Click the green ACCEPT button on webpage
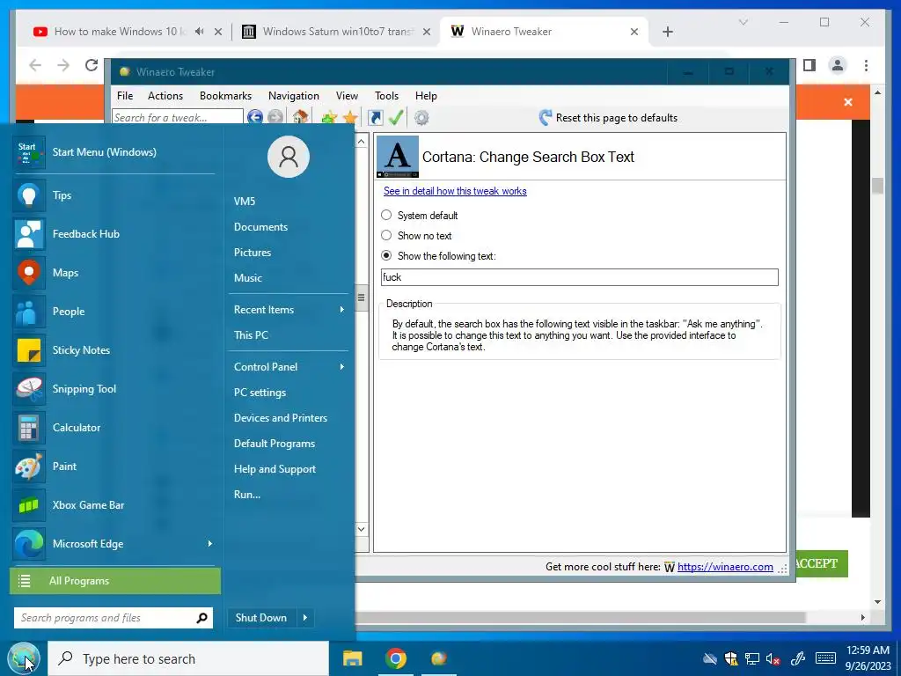Screen dimensions: 901x676 click(821, 563)
